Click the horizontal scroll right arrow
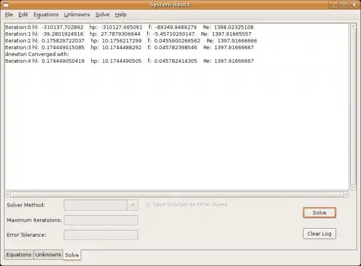This screenshot has width=361, height=266. click(346, 194)
